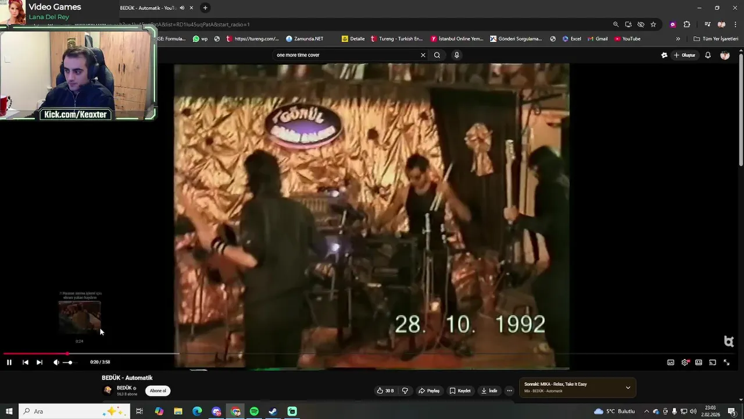This screenshot has width=744, height=419.
Task: Open the Detalle bookmark
Action: 353,39
